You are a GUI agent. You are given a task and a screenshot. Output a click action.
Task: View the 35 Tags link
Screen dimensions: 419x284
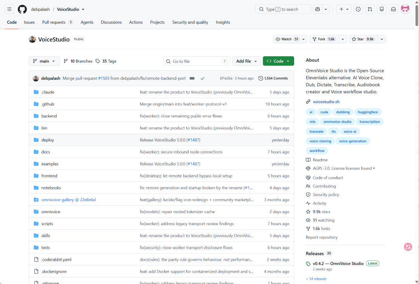(106, 61)
